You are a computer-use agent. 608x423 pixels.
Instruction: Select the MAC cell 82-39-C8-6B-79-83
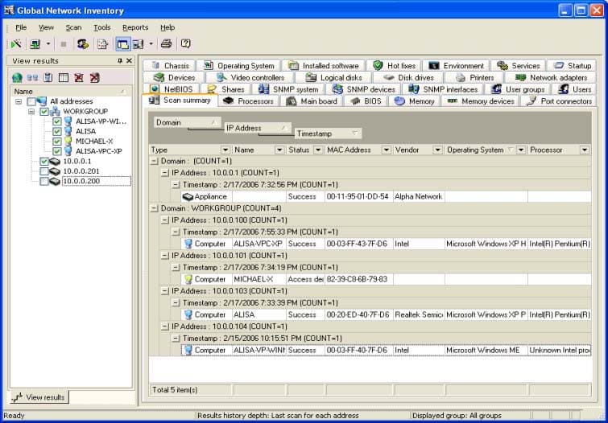tap(358, 279)
